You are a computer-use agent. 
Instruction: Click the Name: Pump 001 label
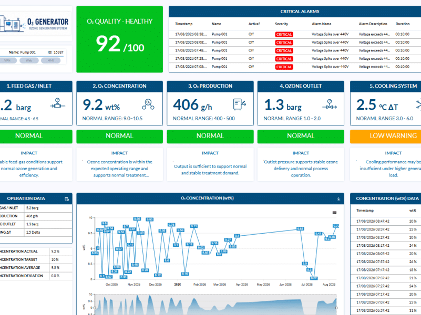[x=22, y=52]
